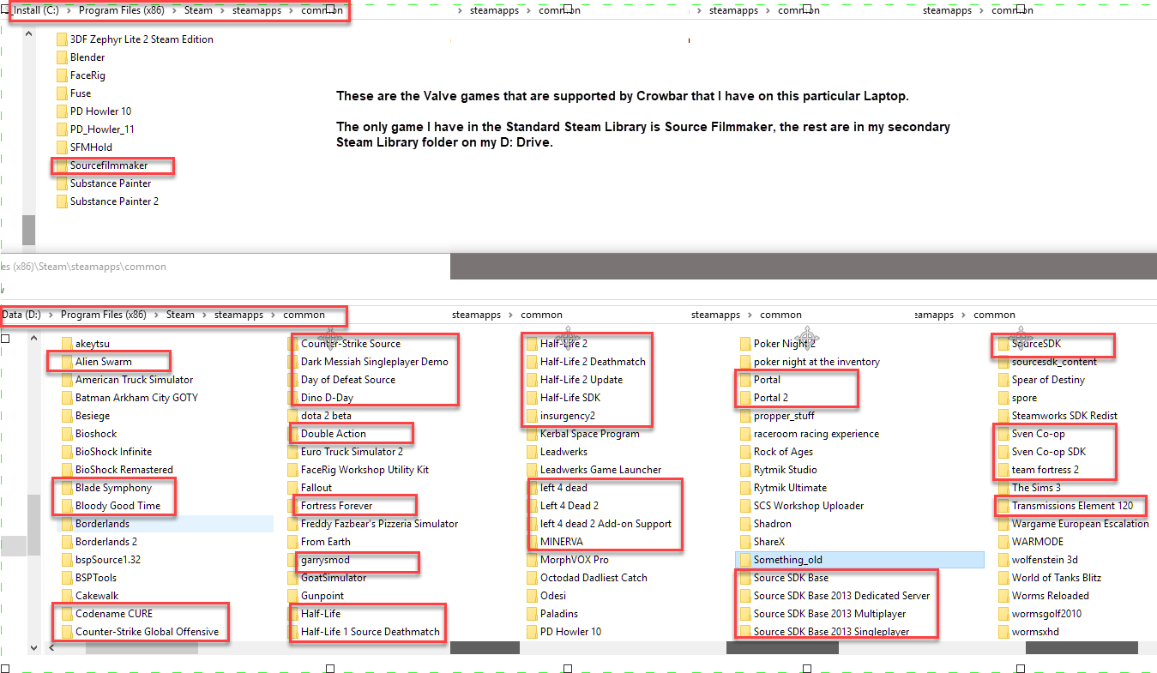Screen dimensions: 1157x673
Task: Select the "PD_Howler_11" folder name
Action: [102, 129]
